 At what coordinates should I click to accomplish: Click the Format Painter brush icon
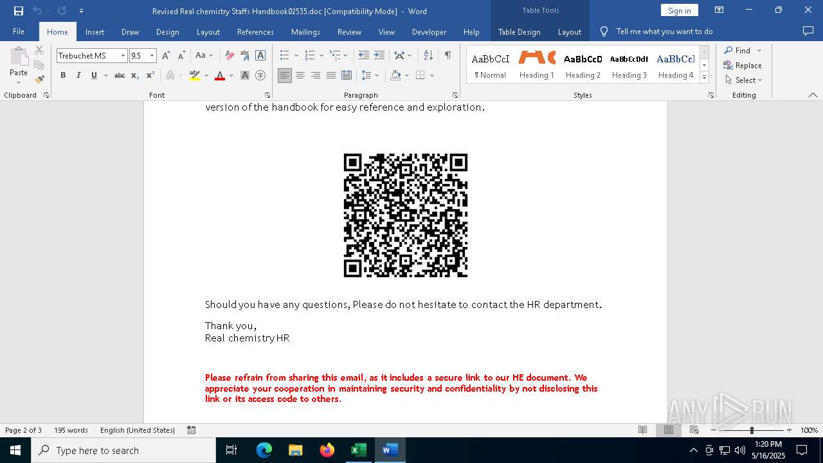(x=39, y=80)
